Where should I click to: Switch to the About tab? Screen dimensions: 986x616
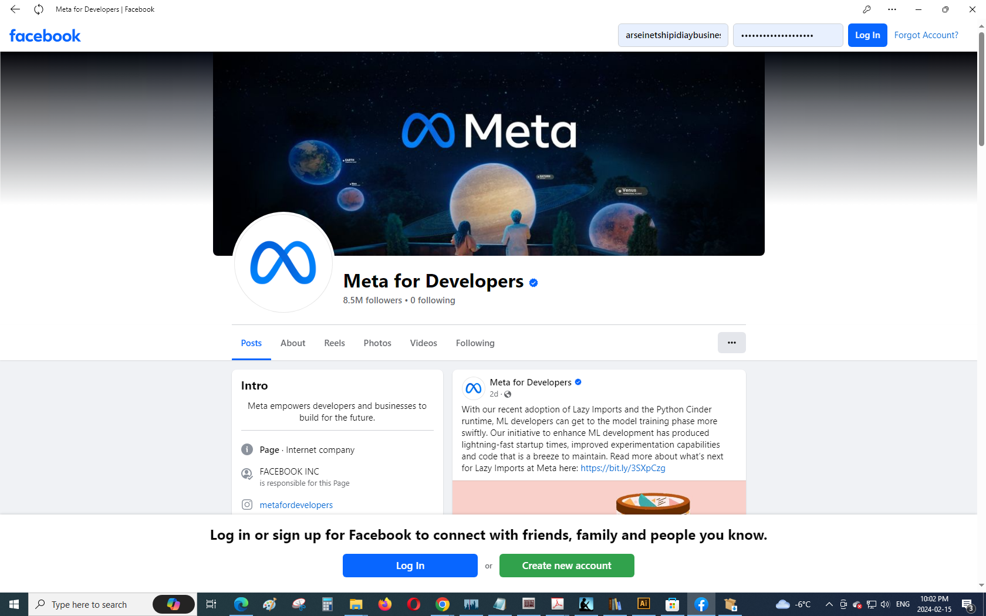tap(293, 343)
